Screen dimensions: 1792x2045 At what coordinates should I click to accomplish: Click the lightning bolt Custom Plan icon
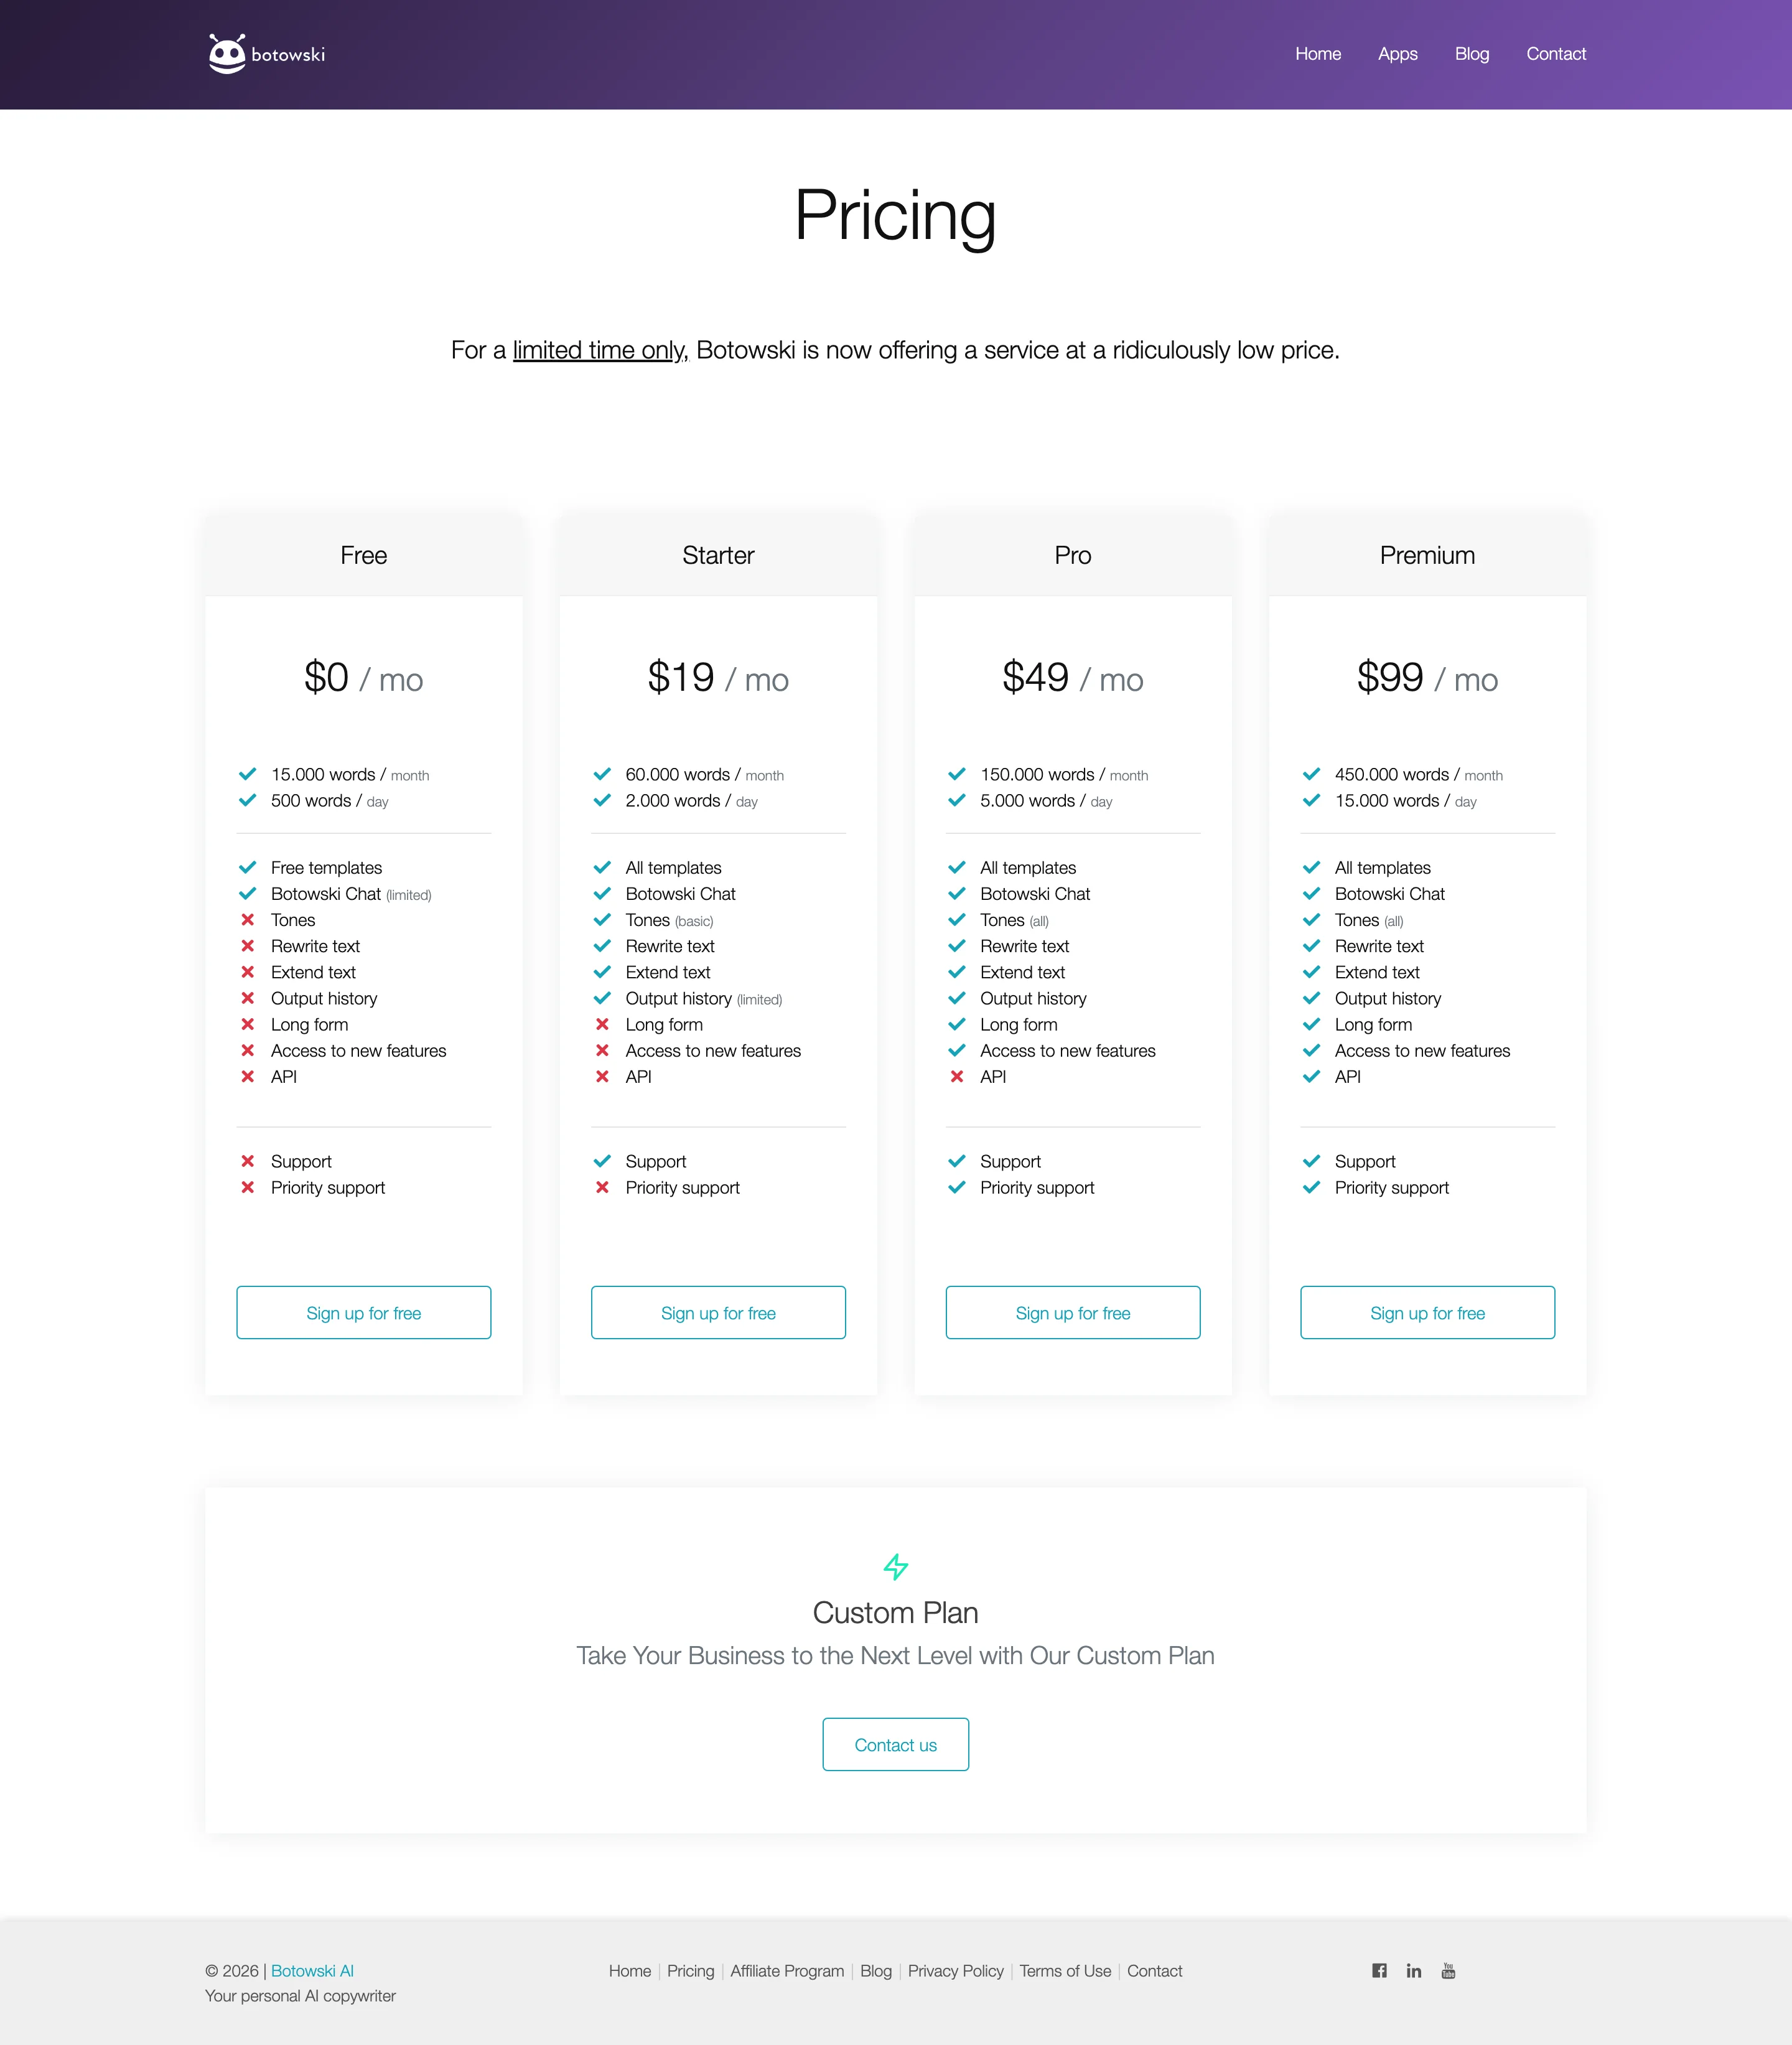point(896,1566)
